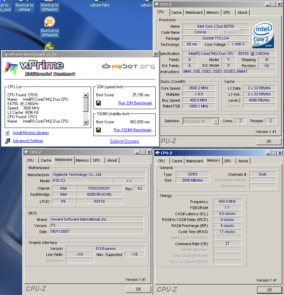Click OK in the Mainboard CPU-Z window

click(x=138, y=289)
